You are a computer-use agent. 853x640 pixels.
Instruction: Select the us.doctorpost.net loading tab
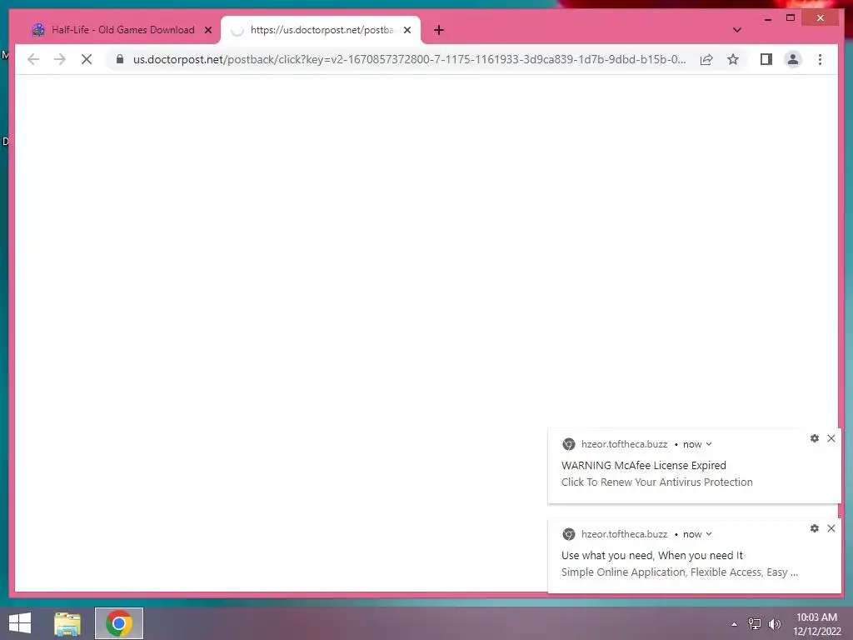click(321, 30)
